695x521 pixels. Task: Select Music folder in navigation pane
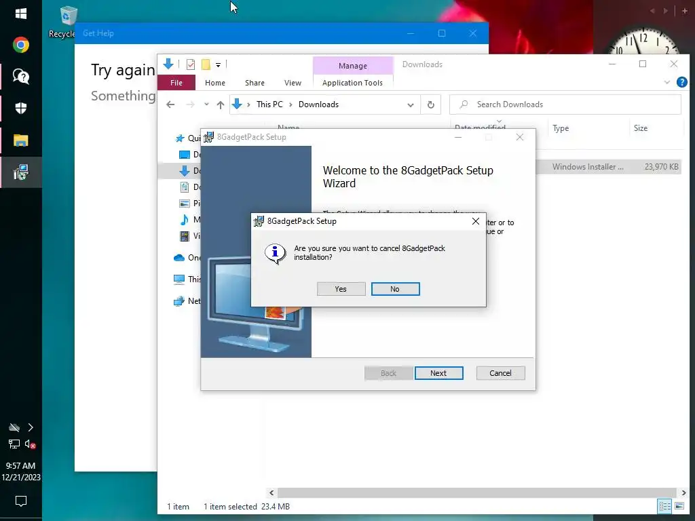coord(190,219)
